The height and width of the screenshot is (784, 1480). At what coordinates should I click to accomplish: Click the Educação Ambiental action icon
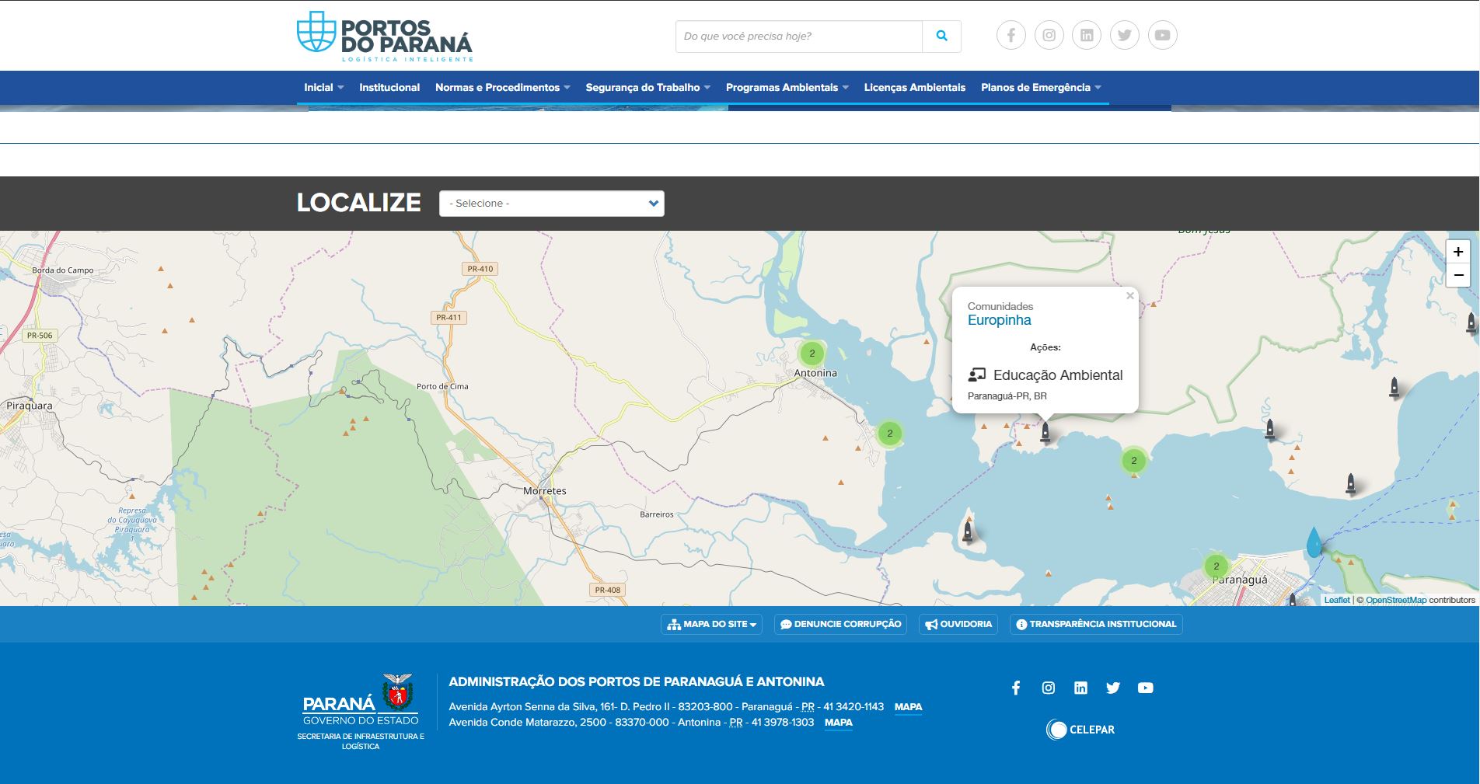pyautogui.click(x=976, y=375)
